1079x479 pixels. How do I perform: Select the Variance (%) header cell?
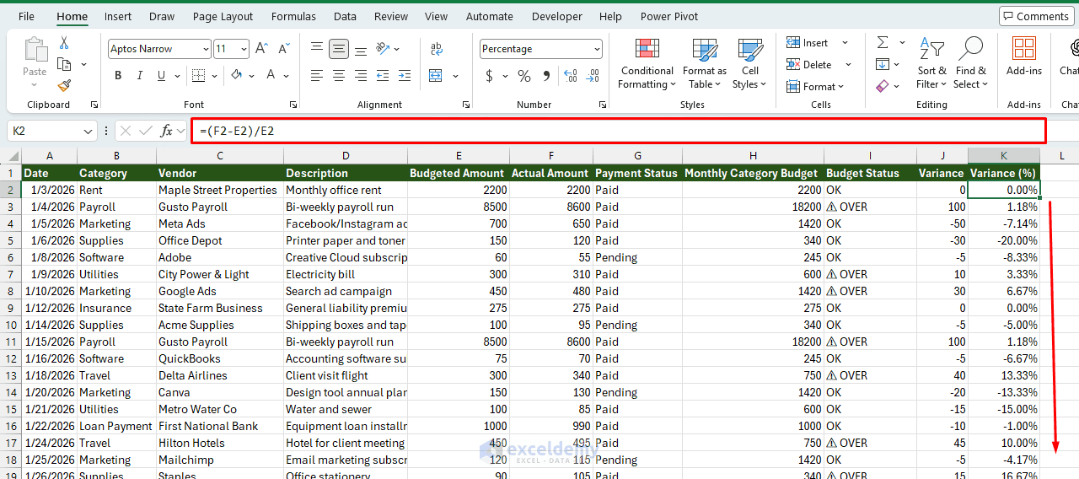click(x=1003, y=173)
